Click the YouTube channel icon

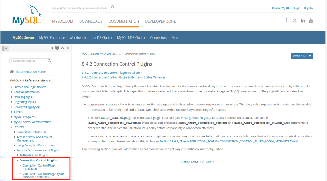click(311, 20)
